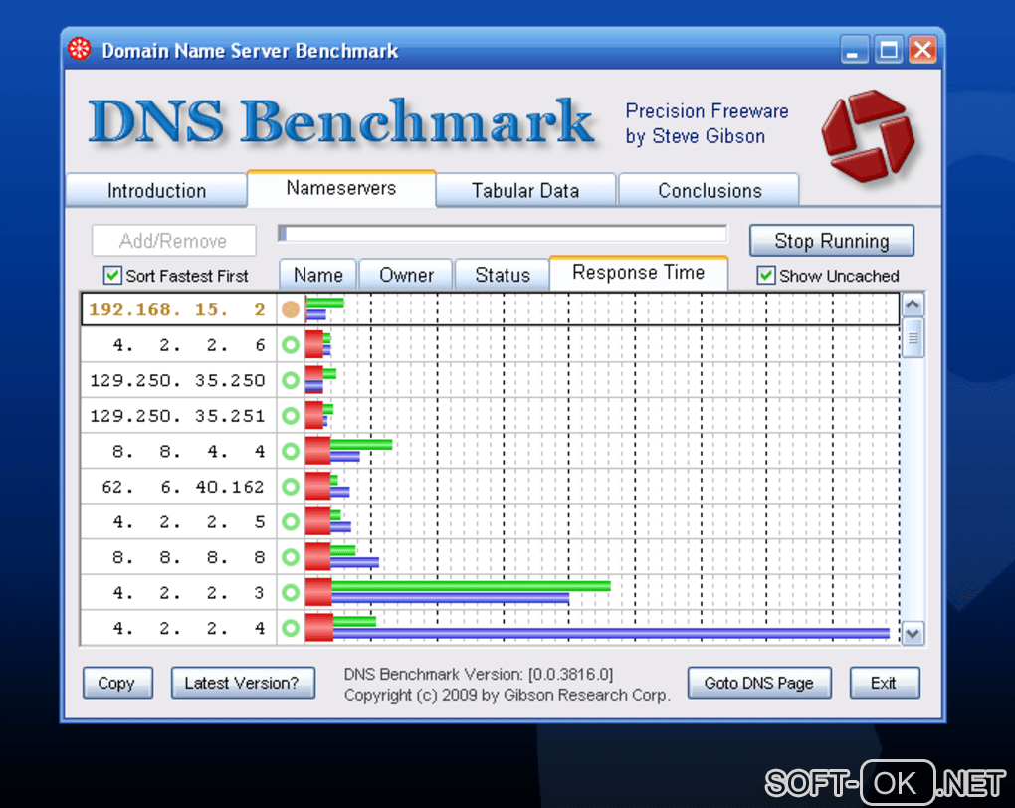Screen dimensions: 1015x808
Task: Toggle Show Uncached checkbox
Action: (766, 276)
